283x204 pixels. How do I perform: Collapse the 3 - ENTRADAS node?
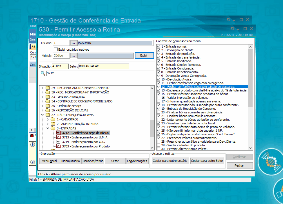pyautogui.click(x=48, y=128)
